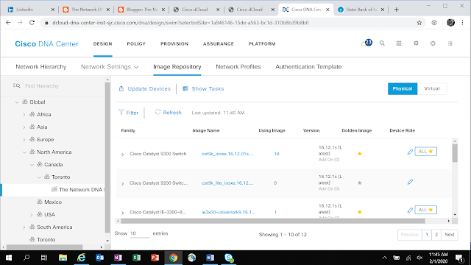Viewport: 471px width, 265px height.
Task: Mark Catalyst 9200 image as golden
Action: point(360,183)
